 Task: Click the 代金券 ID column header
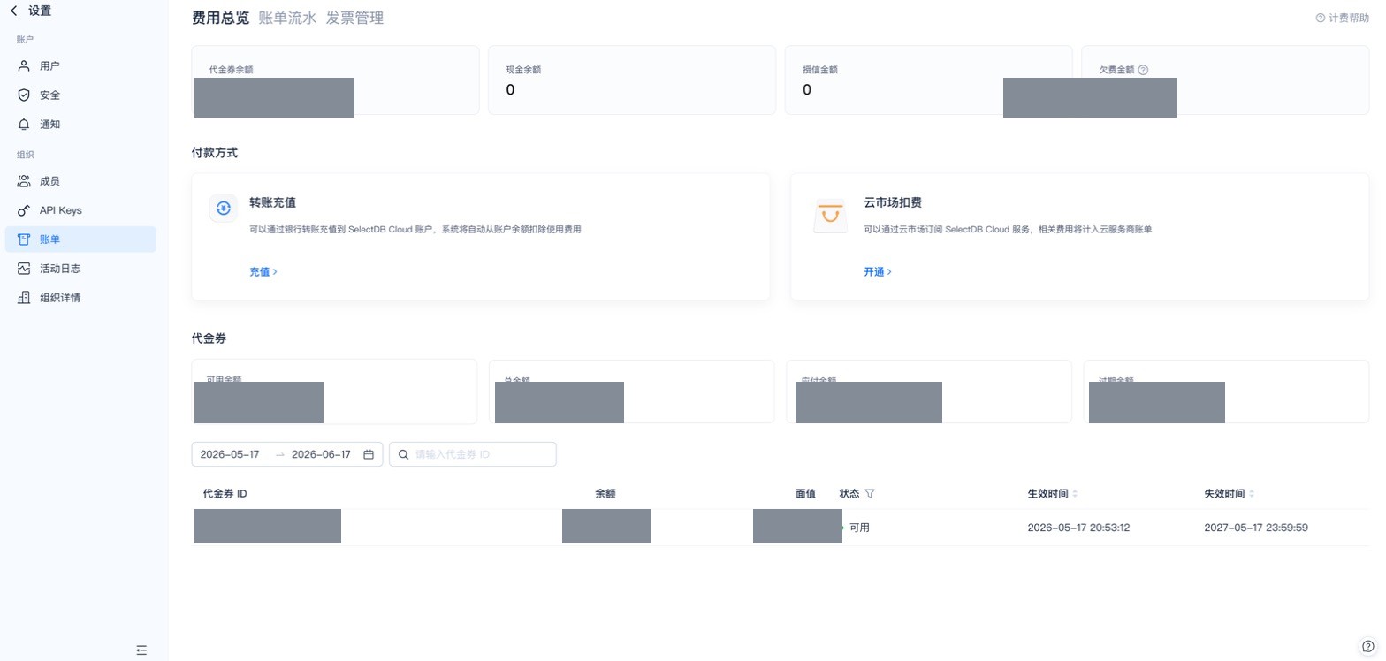click(225, 493)
